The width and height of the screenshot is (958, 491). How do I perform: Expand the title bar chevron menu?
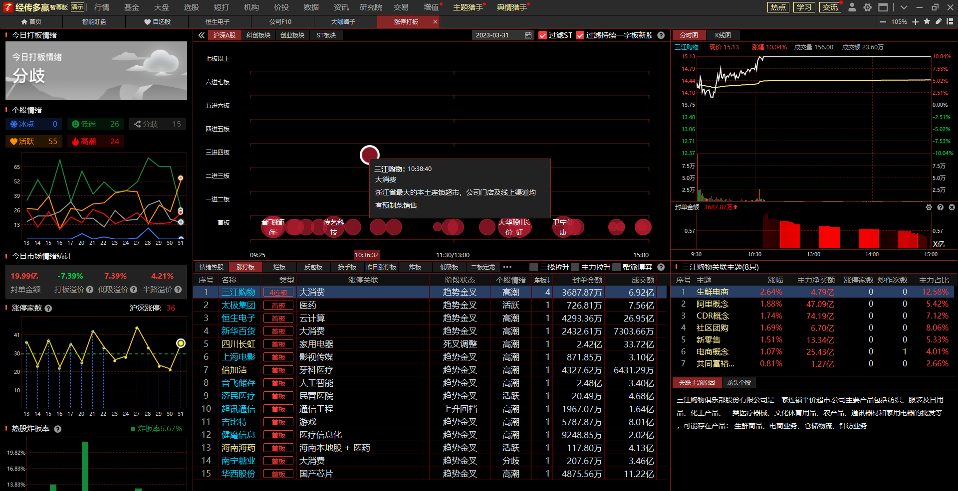click(904, 7)
